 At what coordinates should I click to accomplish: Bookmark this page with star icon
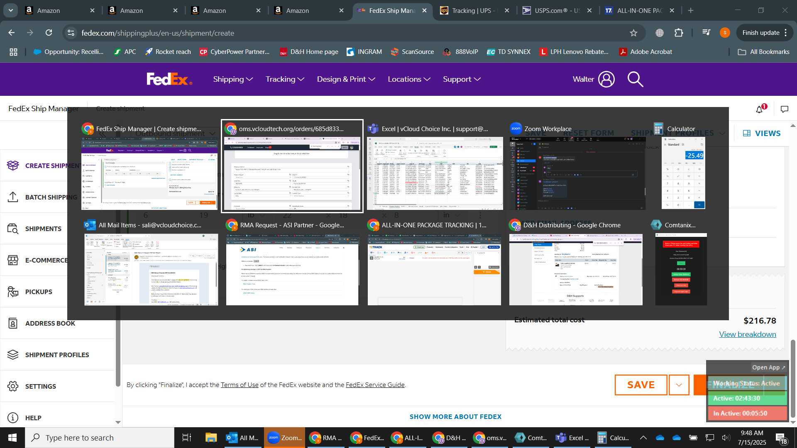pyautogui.click(x=633, y=33)
